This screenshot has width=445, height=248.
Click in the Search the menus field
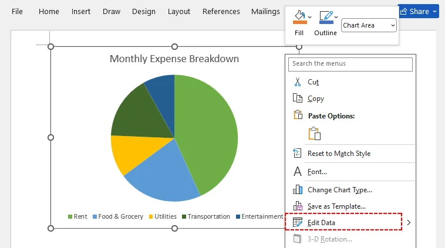pyautogui.click(x=350, y=64)
